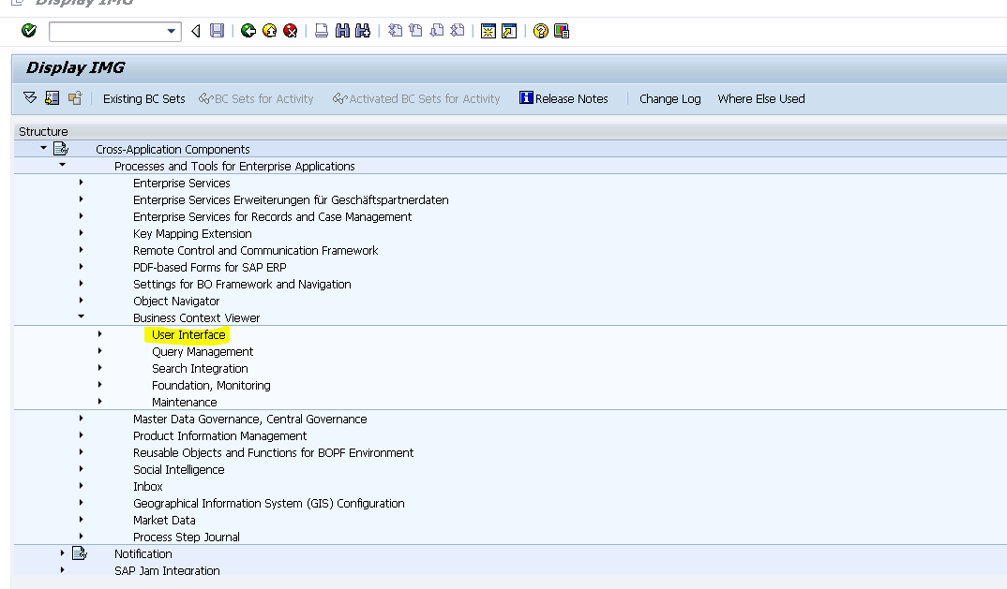Viewport: 1007px width, 589px height.
Task: Click the Customize Local Layout icon
Action: (562, 32)
